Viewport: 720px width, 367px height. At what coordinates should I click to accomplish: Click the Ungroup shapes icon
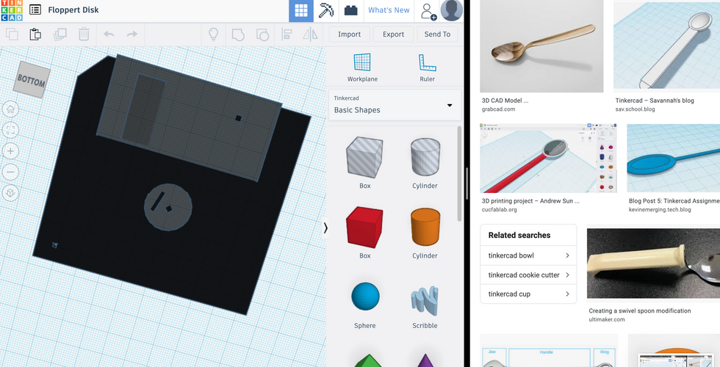tap(262, 34)
